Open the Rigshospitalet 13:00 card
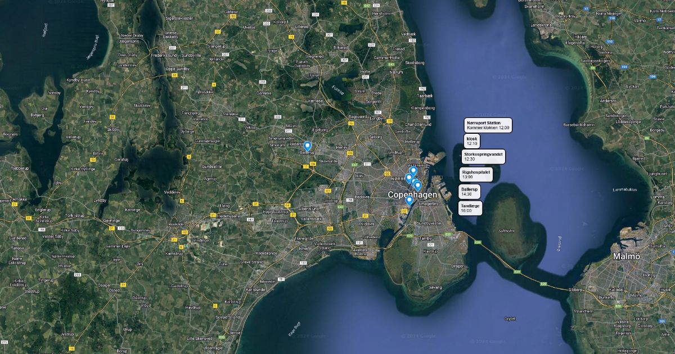Screen dimensions: 675x354 476,174
